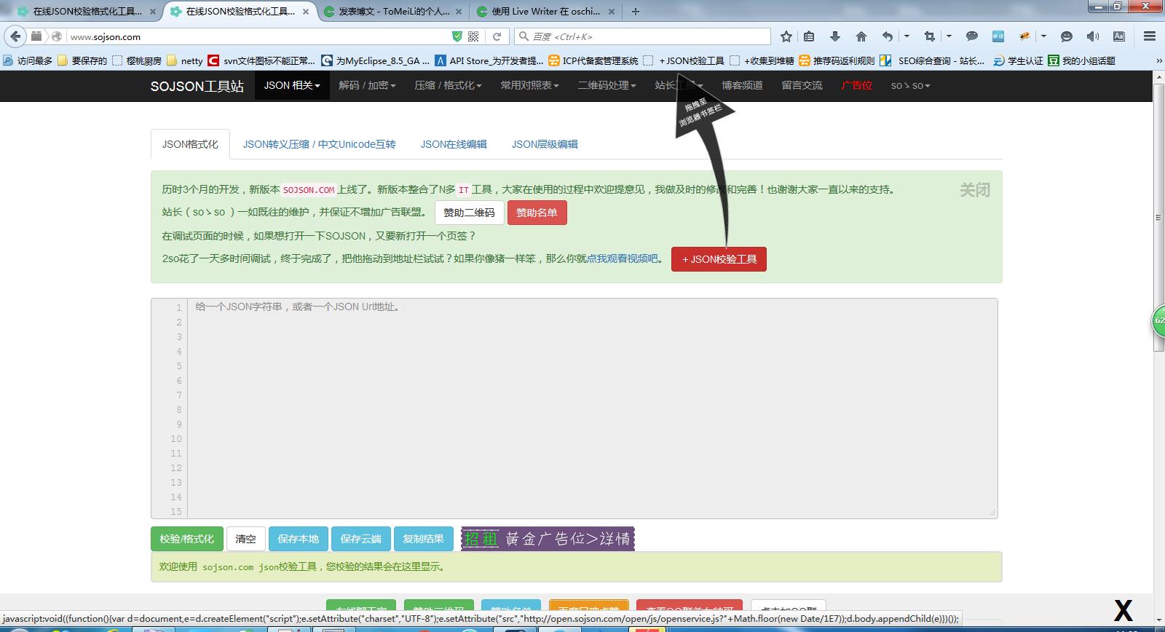Image resolution: width=1165 pixels, height=632 pixels.
Task: Open the API Store bookmark
Action: [x=489, y=60]
